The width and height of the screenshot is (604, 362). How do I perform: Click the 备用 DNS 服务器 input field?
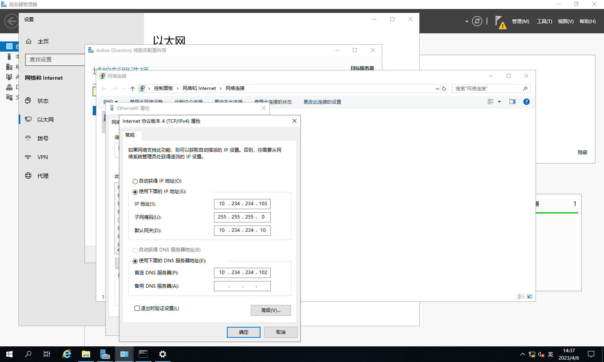242,286
